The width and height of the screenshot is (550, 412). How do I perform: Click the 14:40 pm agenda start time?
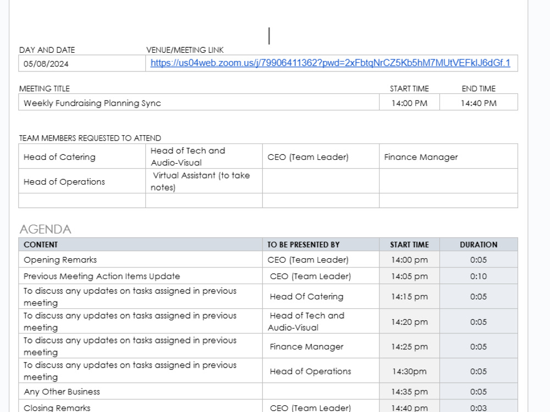click(409, 407)
